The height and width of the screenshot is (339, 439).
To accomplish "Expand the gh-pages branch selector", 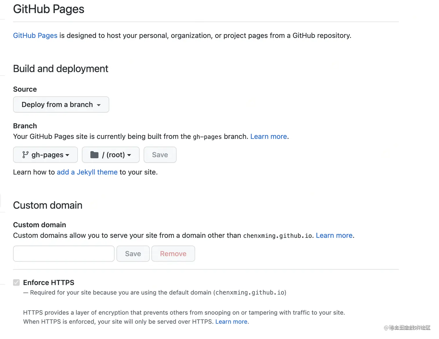I will 45,155.
